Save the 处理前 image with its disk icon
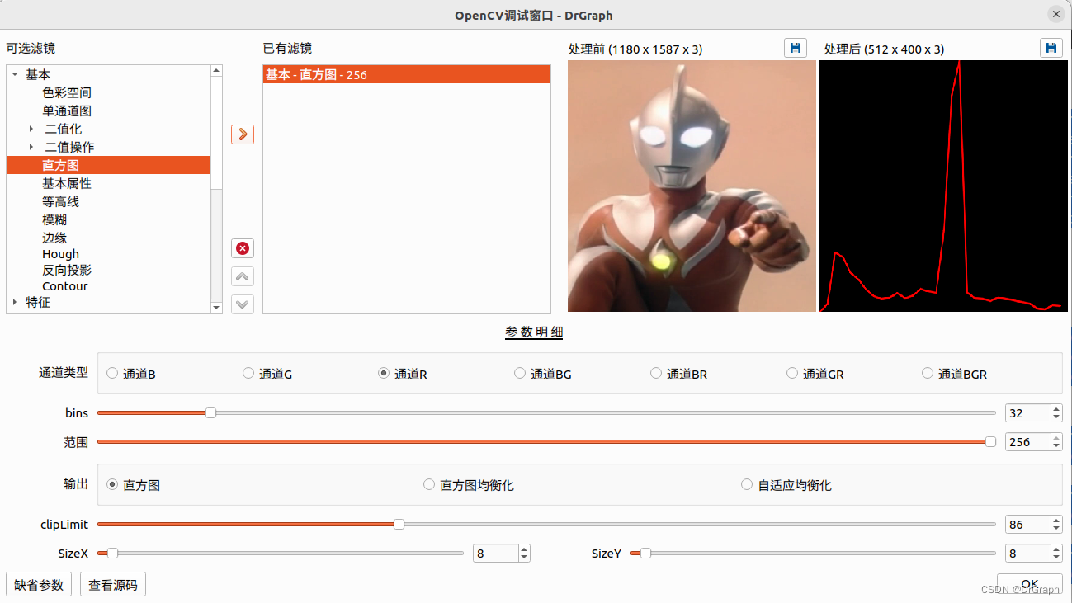The image size is (1072, 603). [x=796, y=48]
